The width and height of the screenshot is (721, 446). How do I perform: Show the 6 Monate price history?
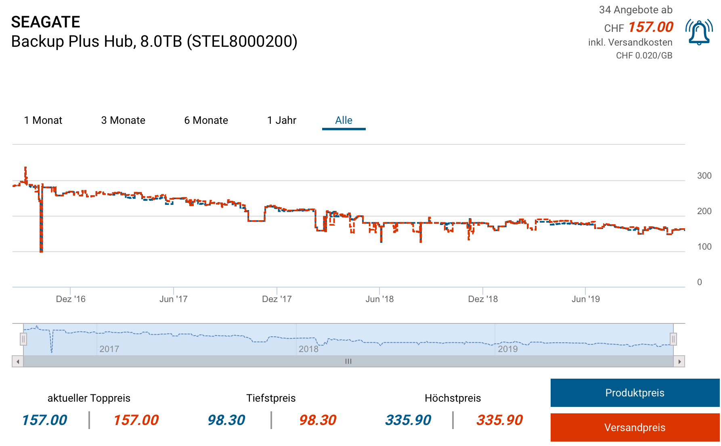click(206, 120)
